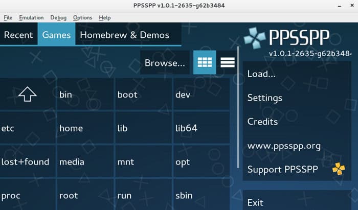This screenshot has height=210, width=358.
Task: Visit www.ppsspp.org link
Action: point(297,146)
